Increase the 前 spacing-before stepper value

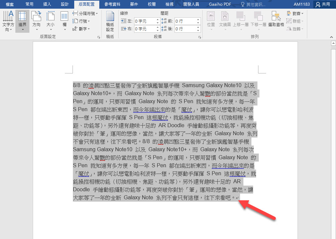tap(198, 19)
